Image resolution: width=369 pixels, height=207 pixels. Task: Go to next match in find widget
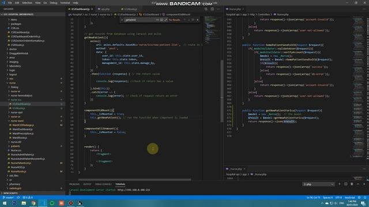coord(189,20)
